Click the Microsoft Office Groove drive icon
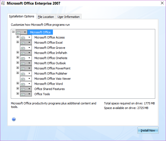 coord(23,48)
